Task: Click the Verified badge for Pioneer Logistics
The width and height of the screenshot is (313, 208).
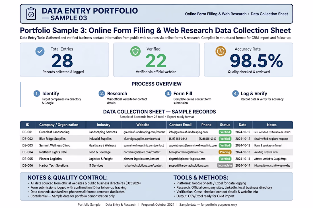Action: pyautogui.click(x=225, y=159)
